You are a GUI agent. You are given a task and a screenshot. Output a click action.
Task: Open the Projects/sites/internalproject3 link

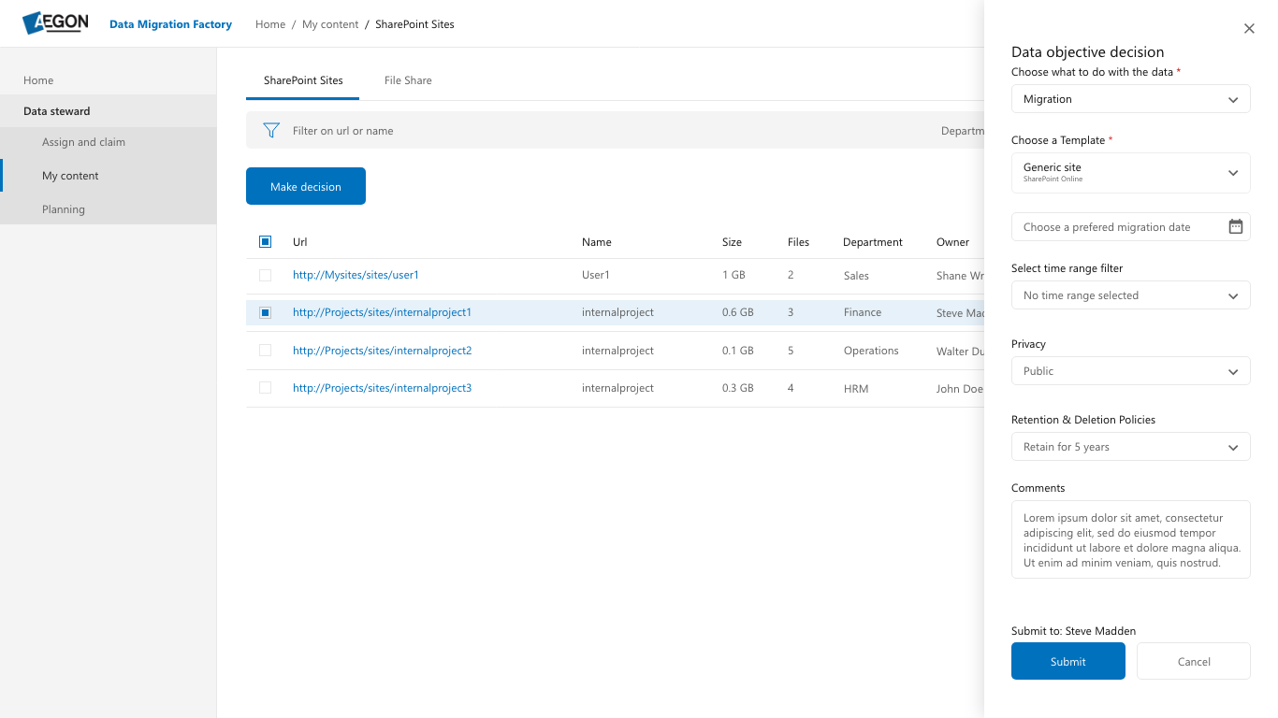382,388
